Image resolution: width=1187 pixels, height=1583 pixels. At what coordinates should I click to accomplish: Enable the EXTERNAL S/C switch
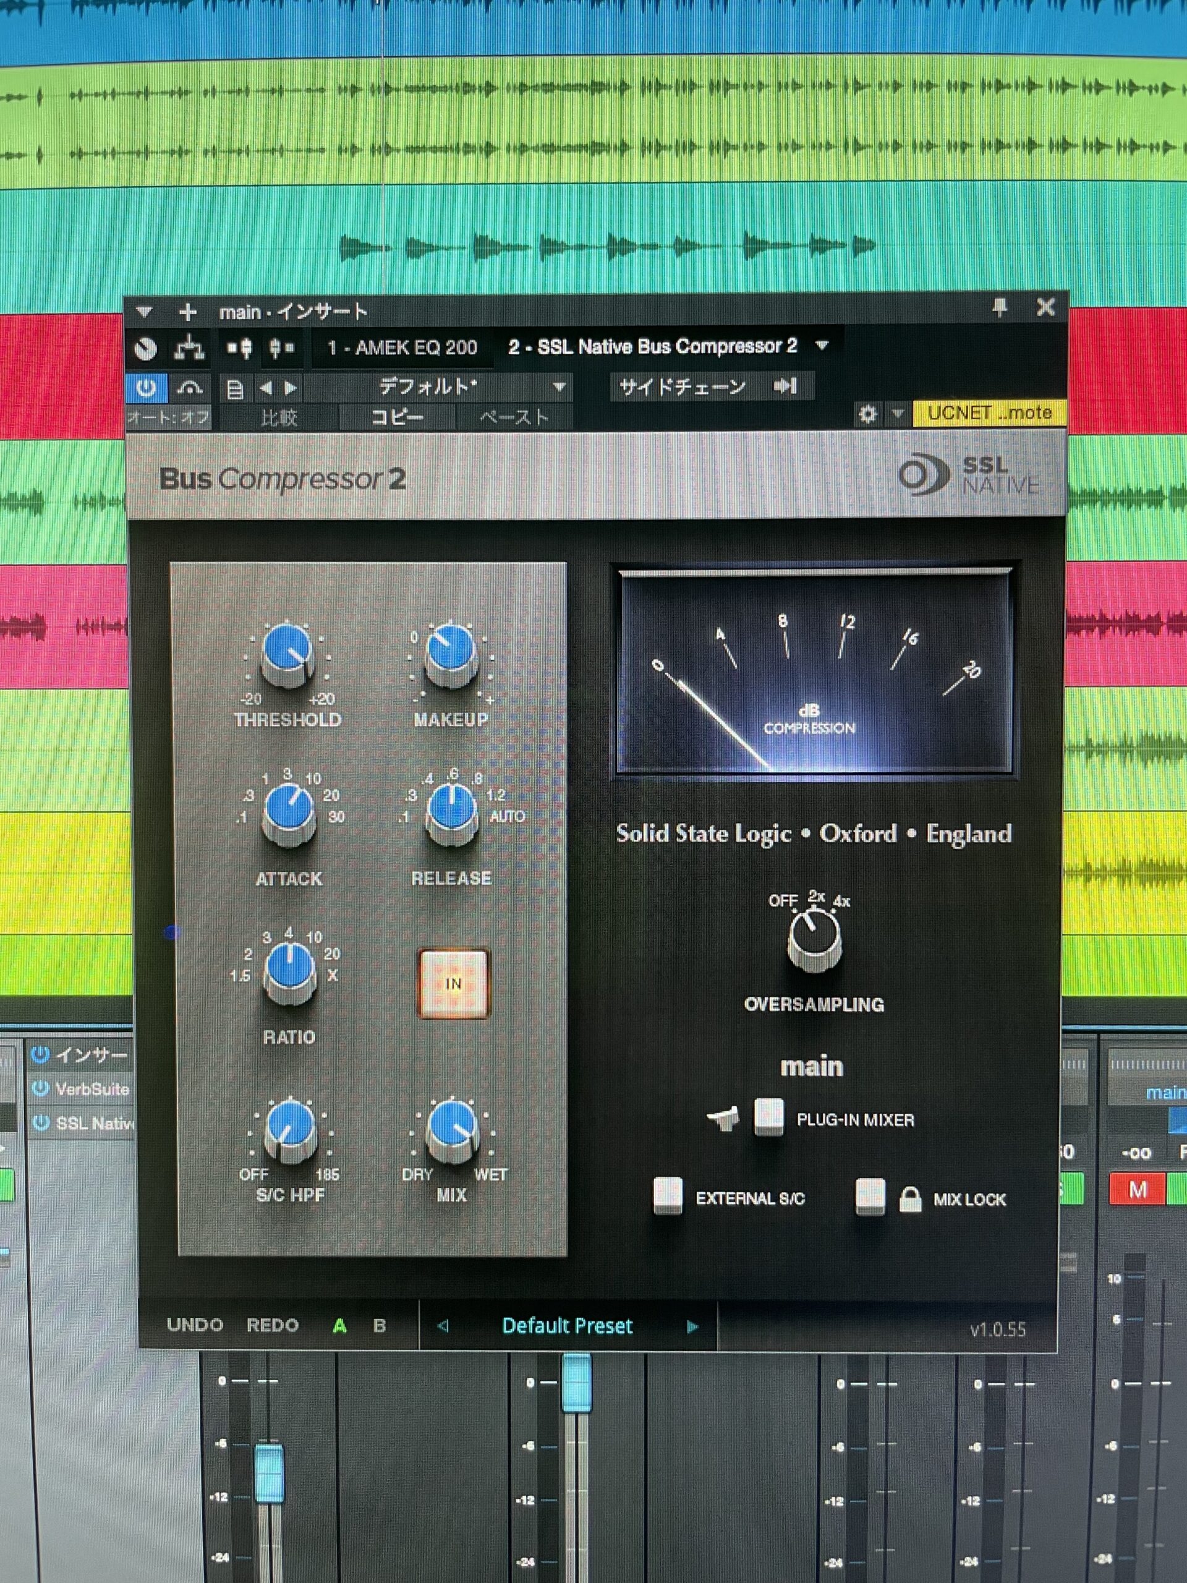(x=668, y=1197)
